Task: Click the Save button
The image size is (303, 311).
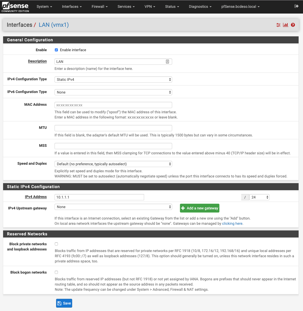Action: coord(64,303)
